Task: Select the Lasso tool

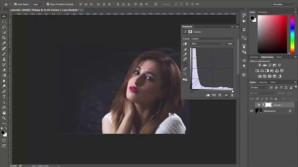Action: pyautogui.click(x=4, y=27)
